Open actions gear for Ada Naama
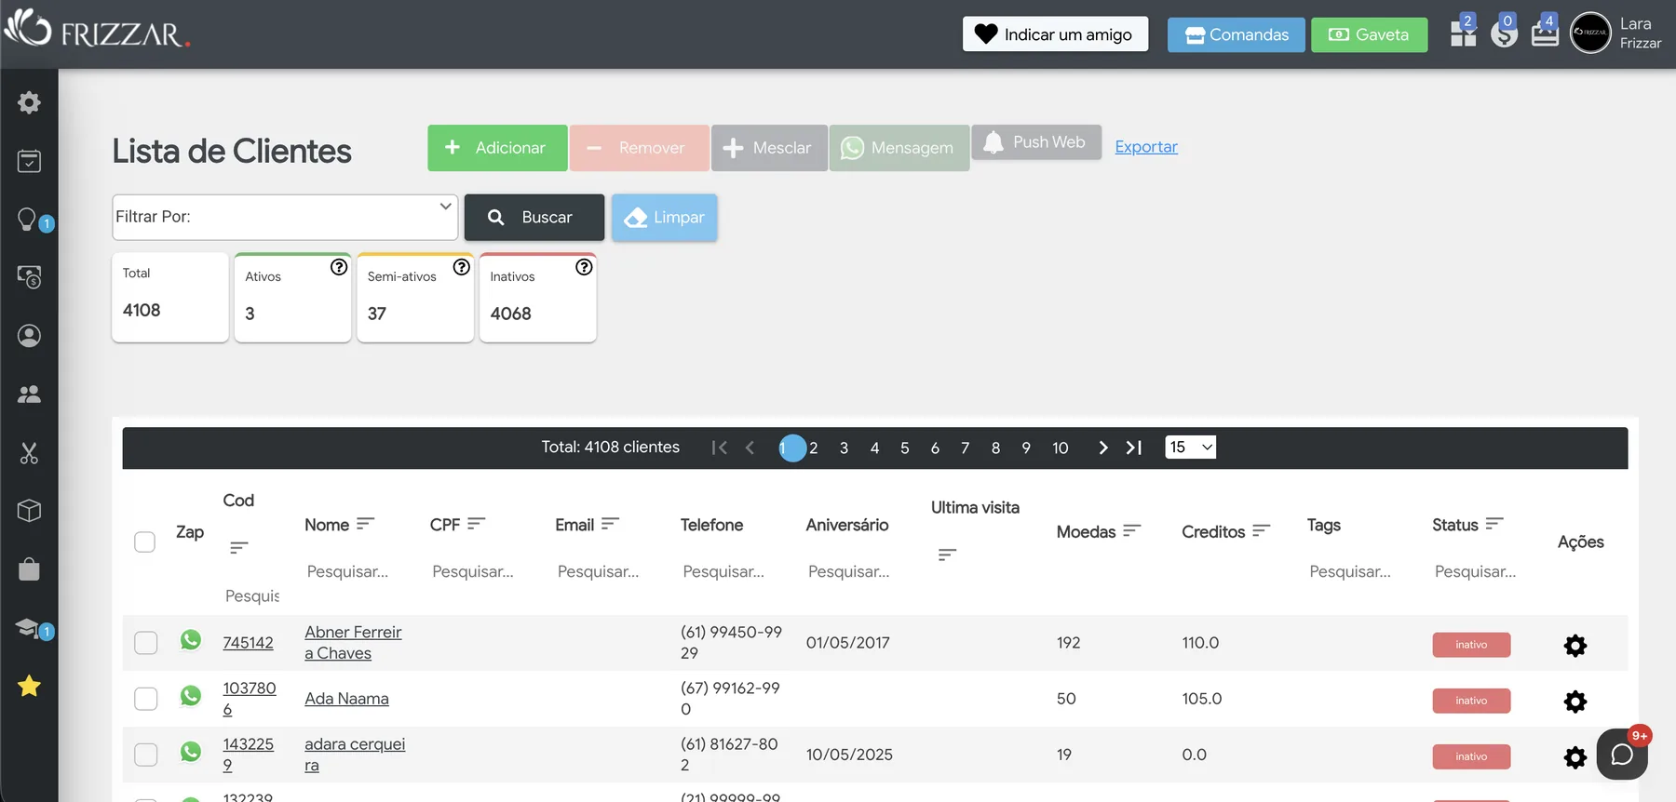Image resolution: width=1676 pixels, height=802 pixels. click(x=1575, y=702)
